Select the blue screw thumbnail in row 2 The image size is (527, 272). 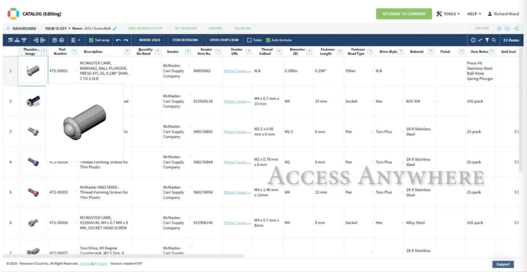click(x=33, y=101)
